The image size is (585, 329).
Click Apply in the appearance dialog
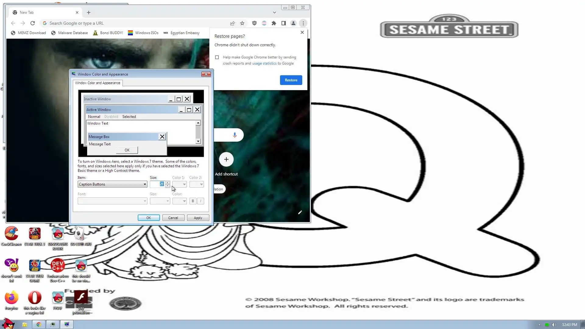click(x=198, y=218)
